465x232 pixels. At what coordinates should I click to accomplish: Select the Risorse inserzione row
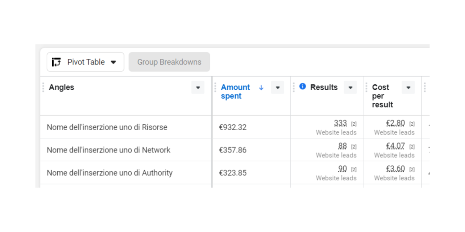pyautogui.click(x=107, y=127)
